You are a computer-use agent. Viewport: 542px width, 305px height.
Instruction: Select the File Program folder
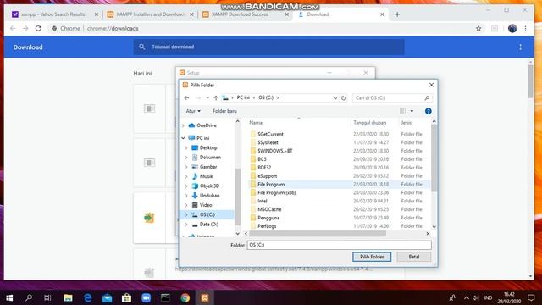tap(271, 185)
